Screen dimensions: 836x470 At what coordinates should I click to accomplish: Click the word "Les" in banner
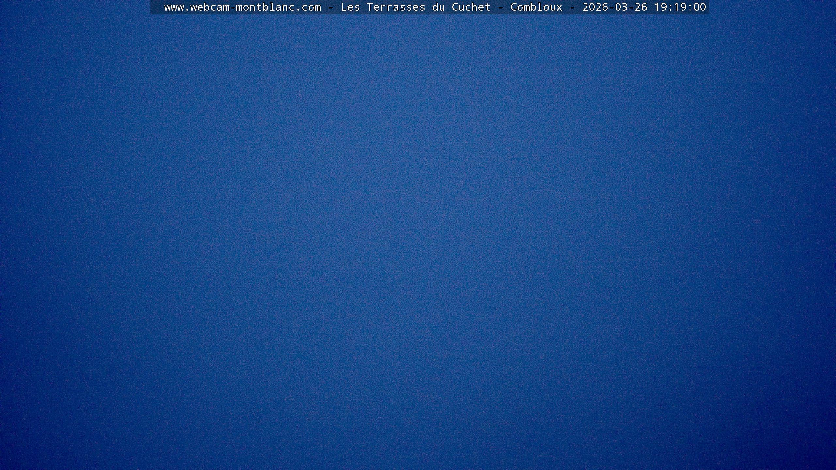350,7
